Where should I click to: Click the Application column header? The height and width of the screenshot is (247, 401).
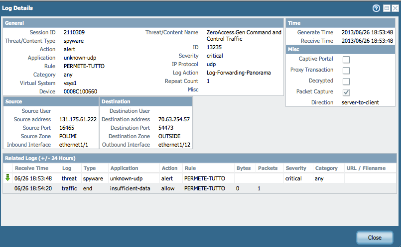pyautogui.click(x=125, y=168)
